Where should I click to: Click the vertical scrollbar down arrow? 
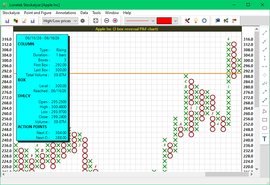257,169
